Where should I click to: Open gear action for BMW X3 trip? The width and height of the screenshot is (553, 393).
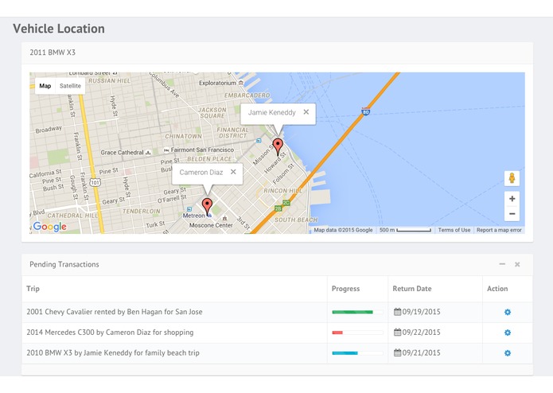508,352
